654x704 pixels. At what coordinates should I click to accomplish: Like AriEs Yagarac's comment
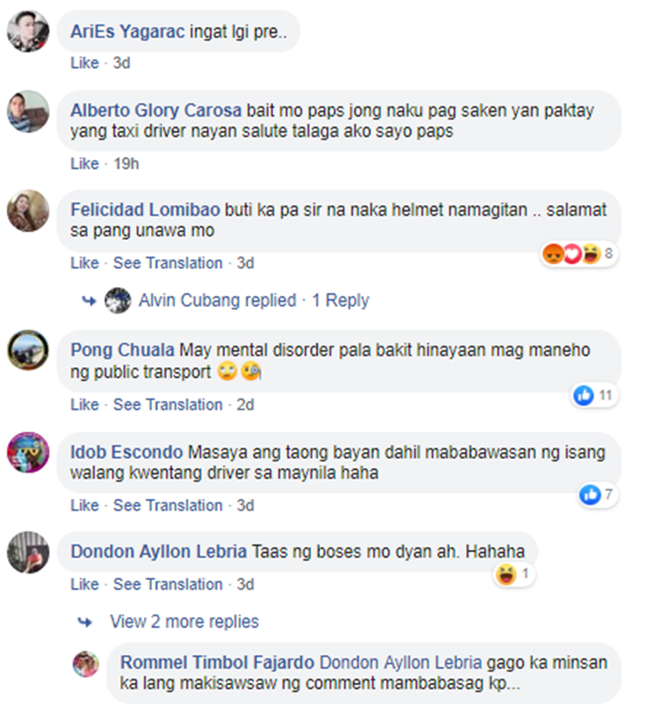[x=85, y=63]
